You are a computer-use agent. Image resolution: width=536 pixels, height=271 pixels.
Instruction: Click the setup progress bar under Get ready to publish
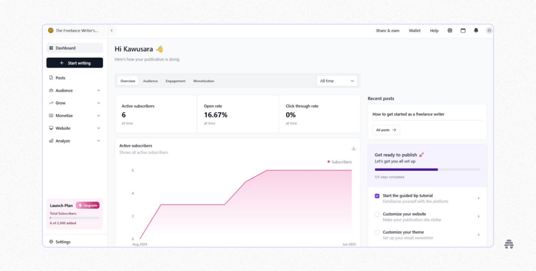coord(427,169)
